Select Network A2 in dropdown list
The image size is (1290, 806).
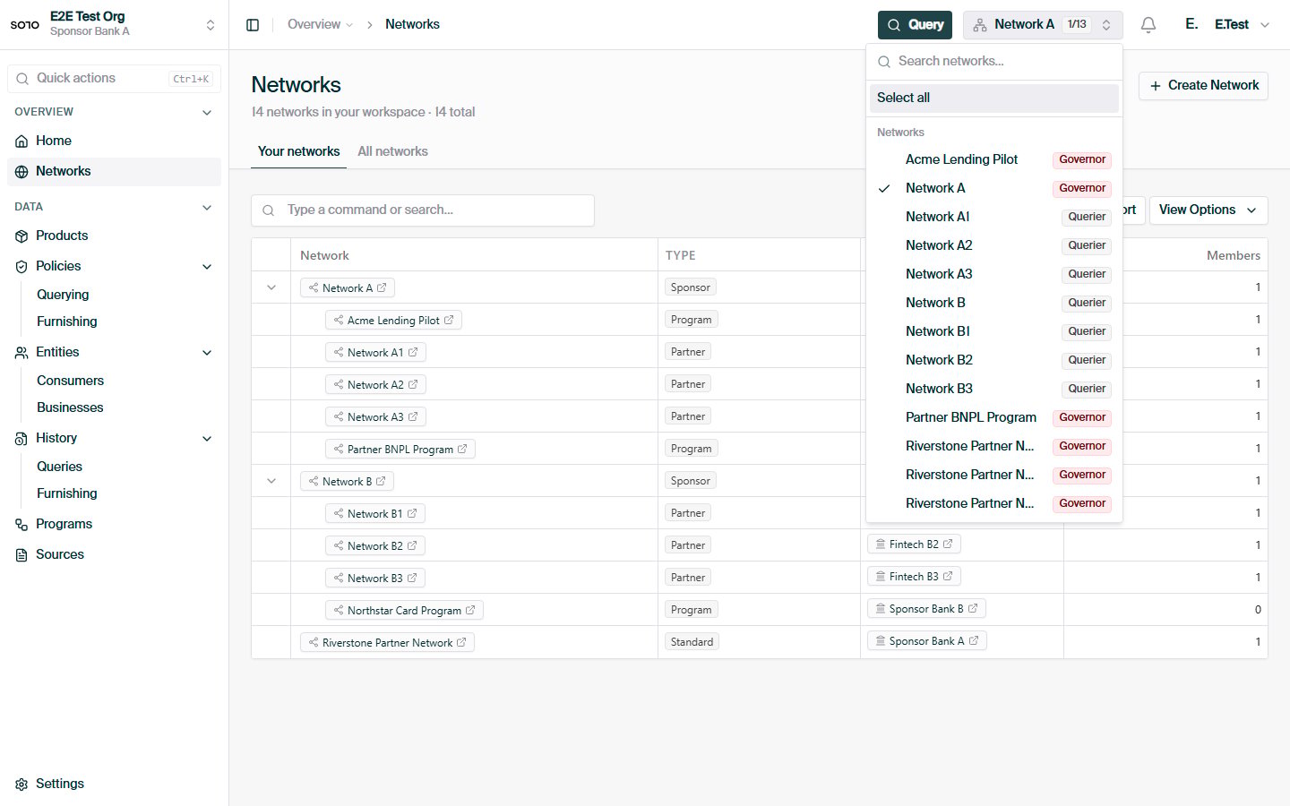(994, 245)
